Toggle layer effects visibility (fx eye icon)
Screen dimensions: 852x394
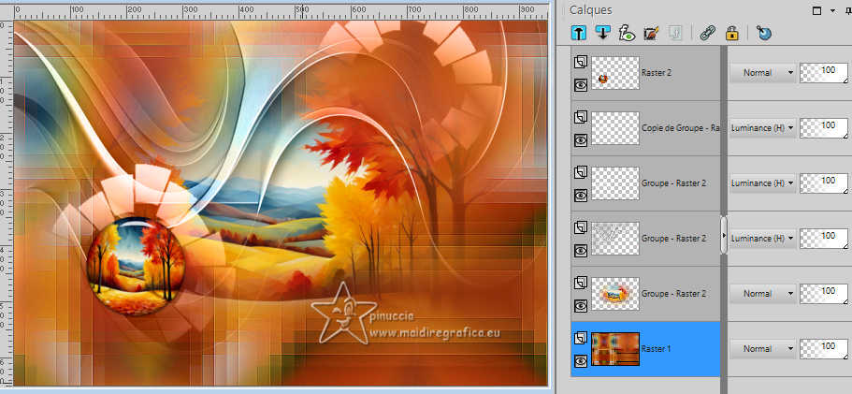[x=627, y=33]
